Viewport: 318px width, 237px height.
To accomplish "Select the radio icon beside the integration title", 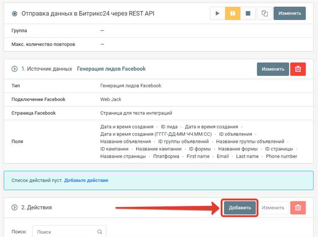I will click(15, 14).
